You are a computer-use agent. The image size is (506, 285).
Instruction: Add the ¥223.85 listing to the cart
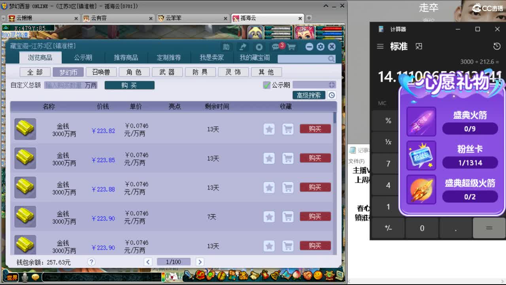click(x=288, y=158)
